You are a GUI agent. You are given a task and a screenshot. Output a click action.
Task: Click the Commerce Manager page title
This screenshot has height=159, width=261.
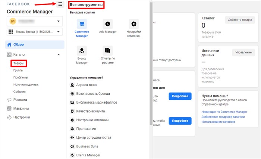[x=29, y=12]
